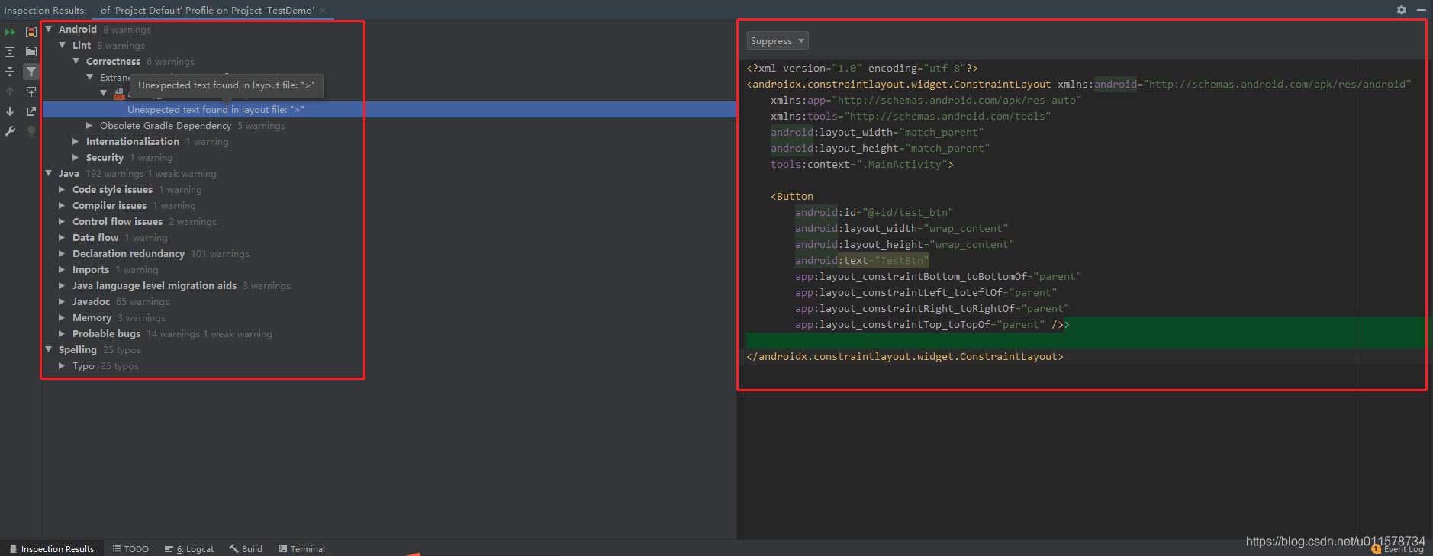1433x556 pixels.
Task: Go to the next problem arrow
Action: click(10, 111)
